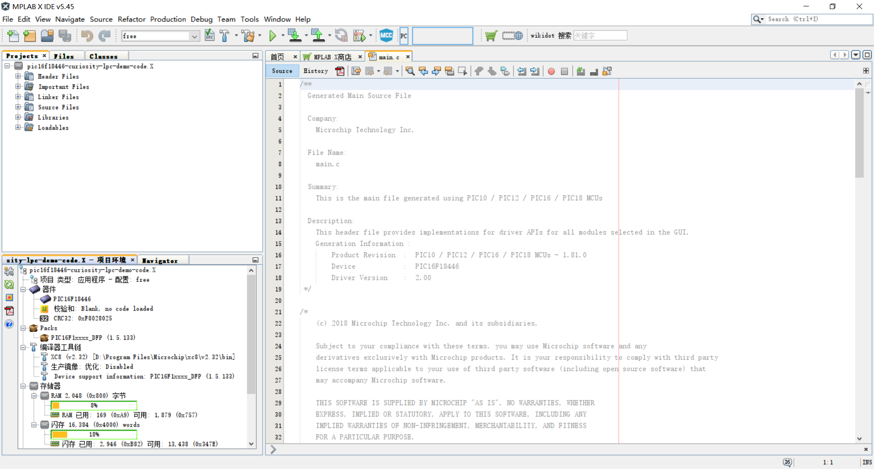This screenshot has height=469, width=874.
Task: Click Make and Program Device icon
Action: (295, 36)
